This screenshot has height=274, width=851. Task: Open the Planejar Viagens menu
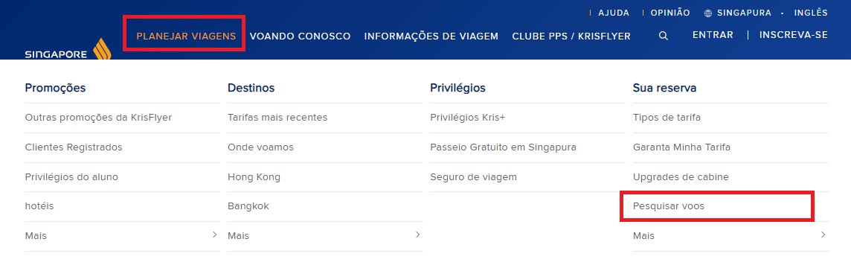pos(186,36)
